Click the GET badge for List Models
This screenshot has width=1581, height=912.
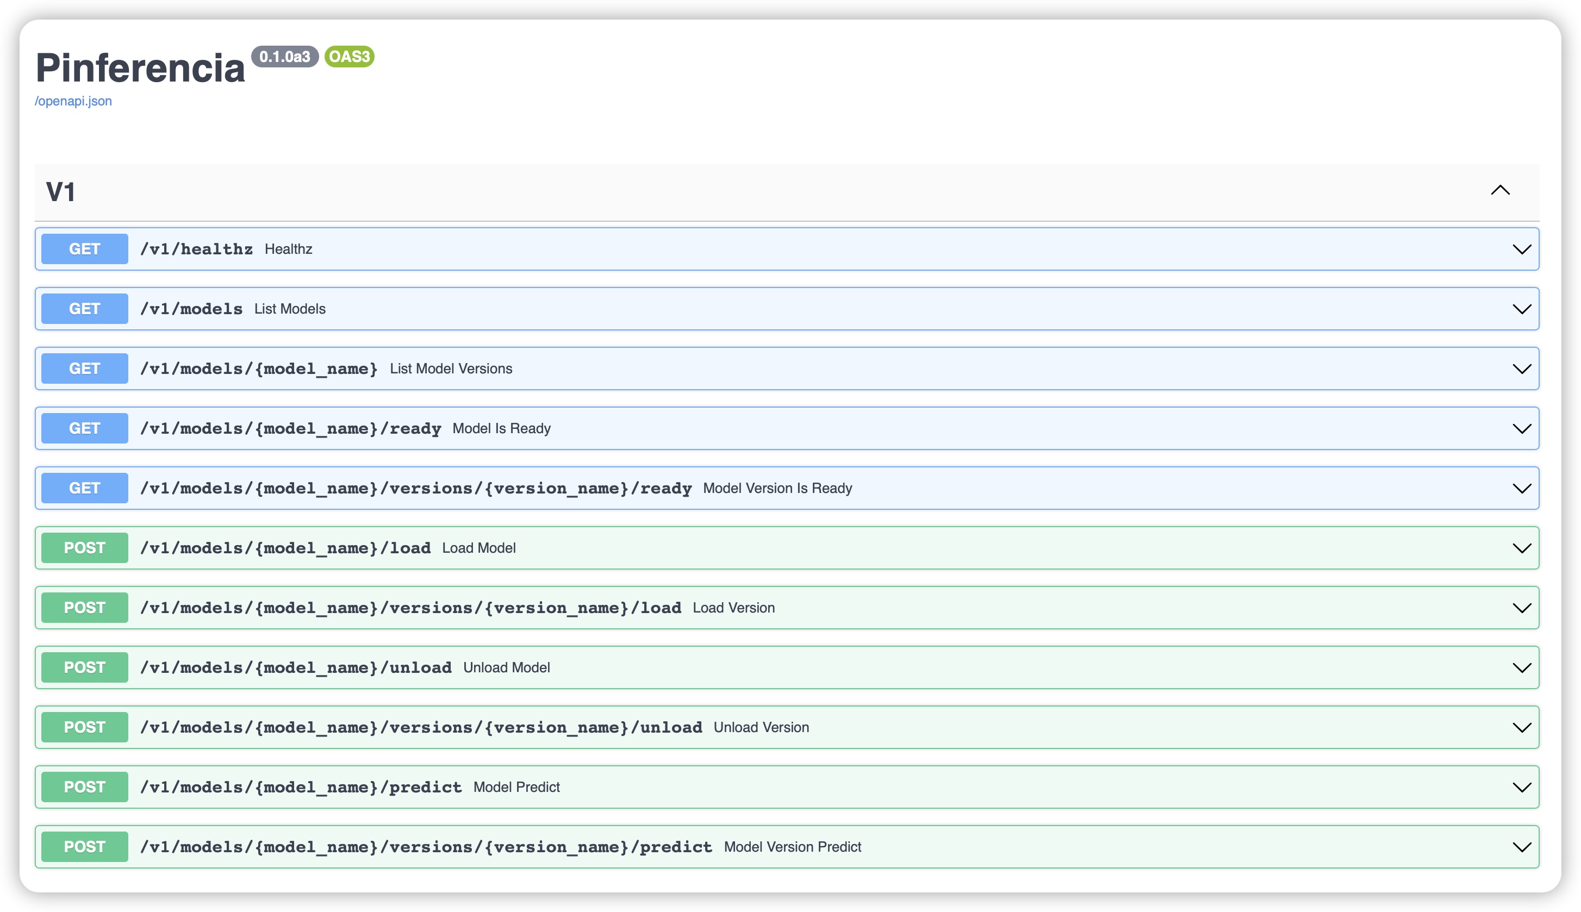(x=85, y=309)
